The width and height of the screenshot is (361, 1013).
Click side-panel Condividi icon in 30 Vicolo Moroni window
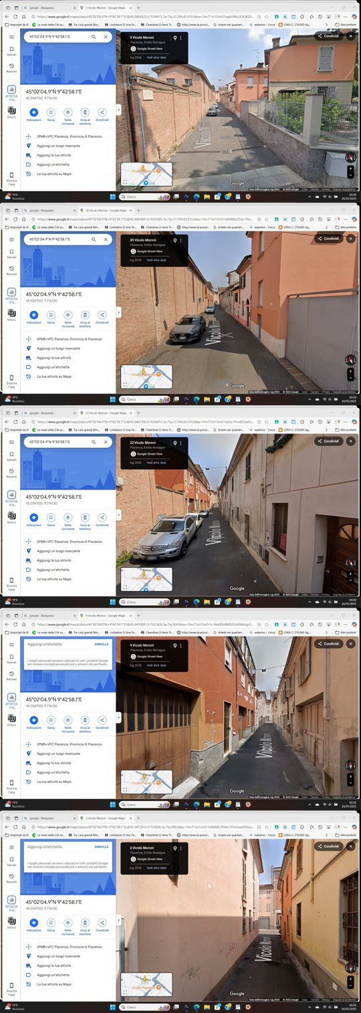(x=102, y=316)
